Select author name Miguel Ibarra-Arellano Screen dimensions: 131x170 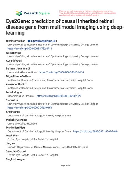pyautogui.click(x=19, y=77)
